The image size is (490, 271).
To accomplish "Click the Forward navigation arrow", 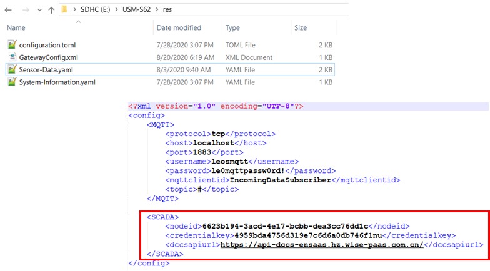I will [x=24, y=10].
